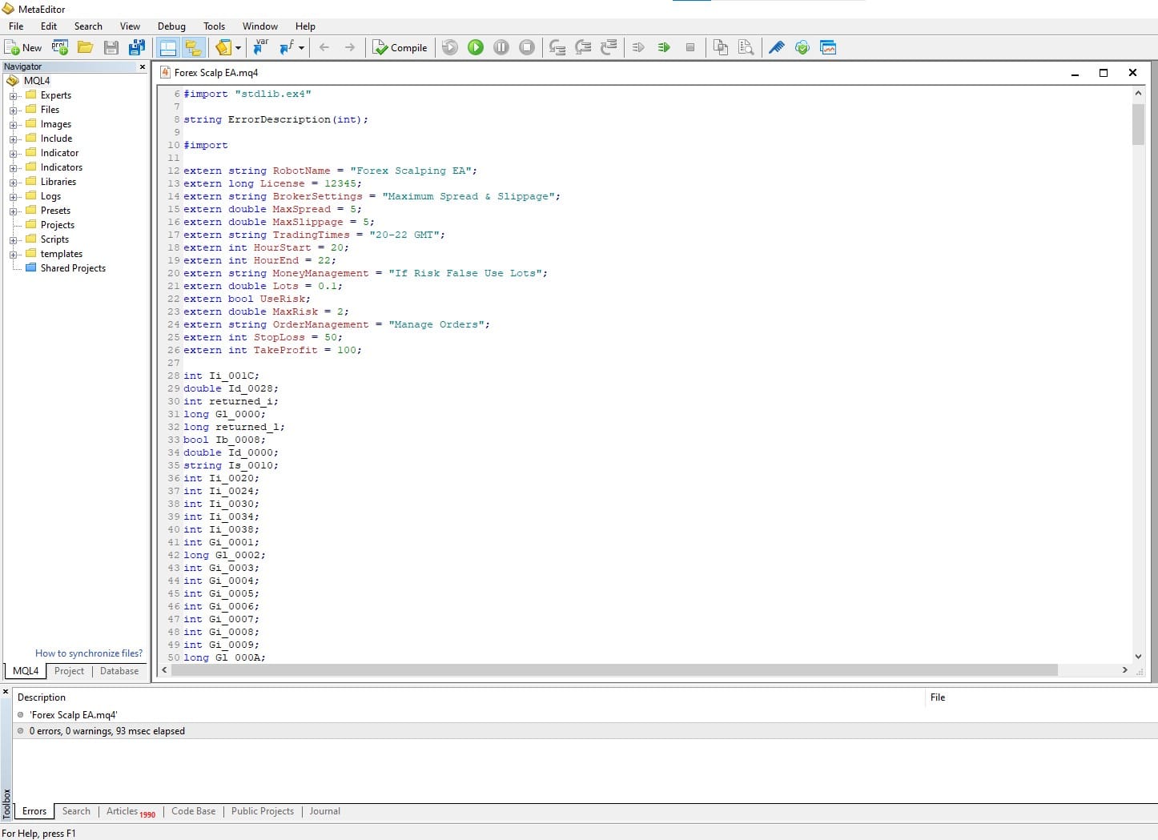Click 'How to synchronize files?' link

(x=89, y=653)
